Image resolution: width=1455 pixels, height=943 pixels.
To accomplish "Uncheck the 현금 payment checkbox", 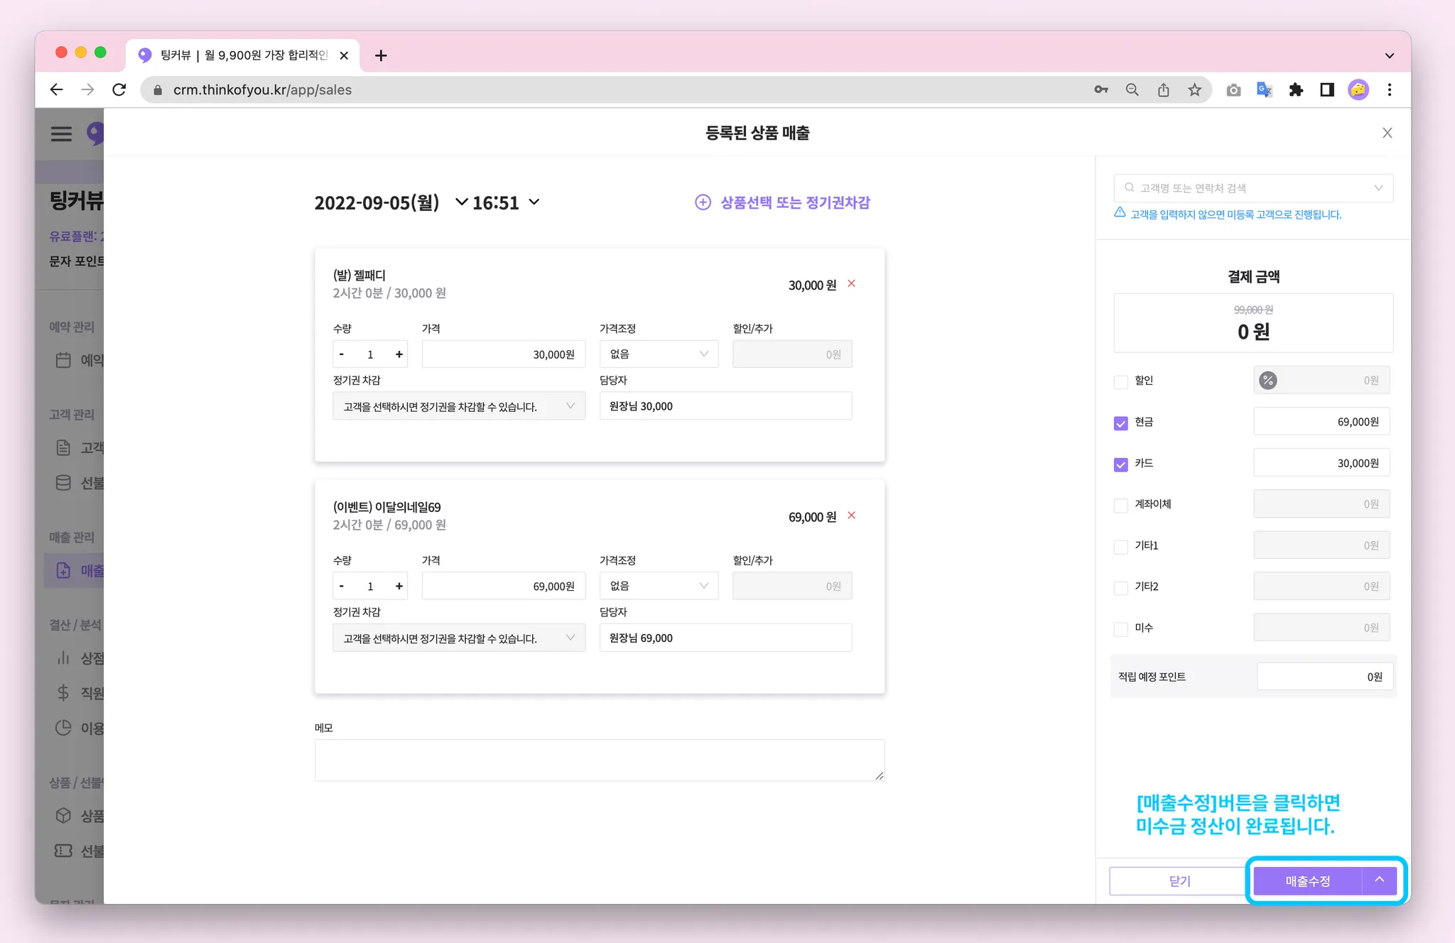I will [1121, 423].
